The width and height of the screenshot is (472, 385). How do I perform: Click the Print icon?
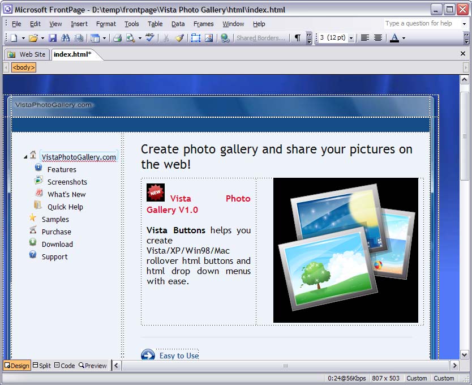(117, 38)
